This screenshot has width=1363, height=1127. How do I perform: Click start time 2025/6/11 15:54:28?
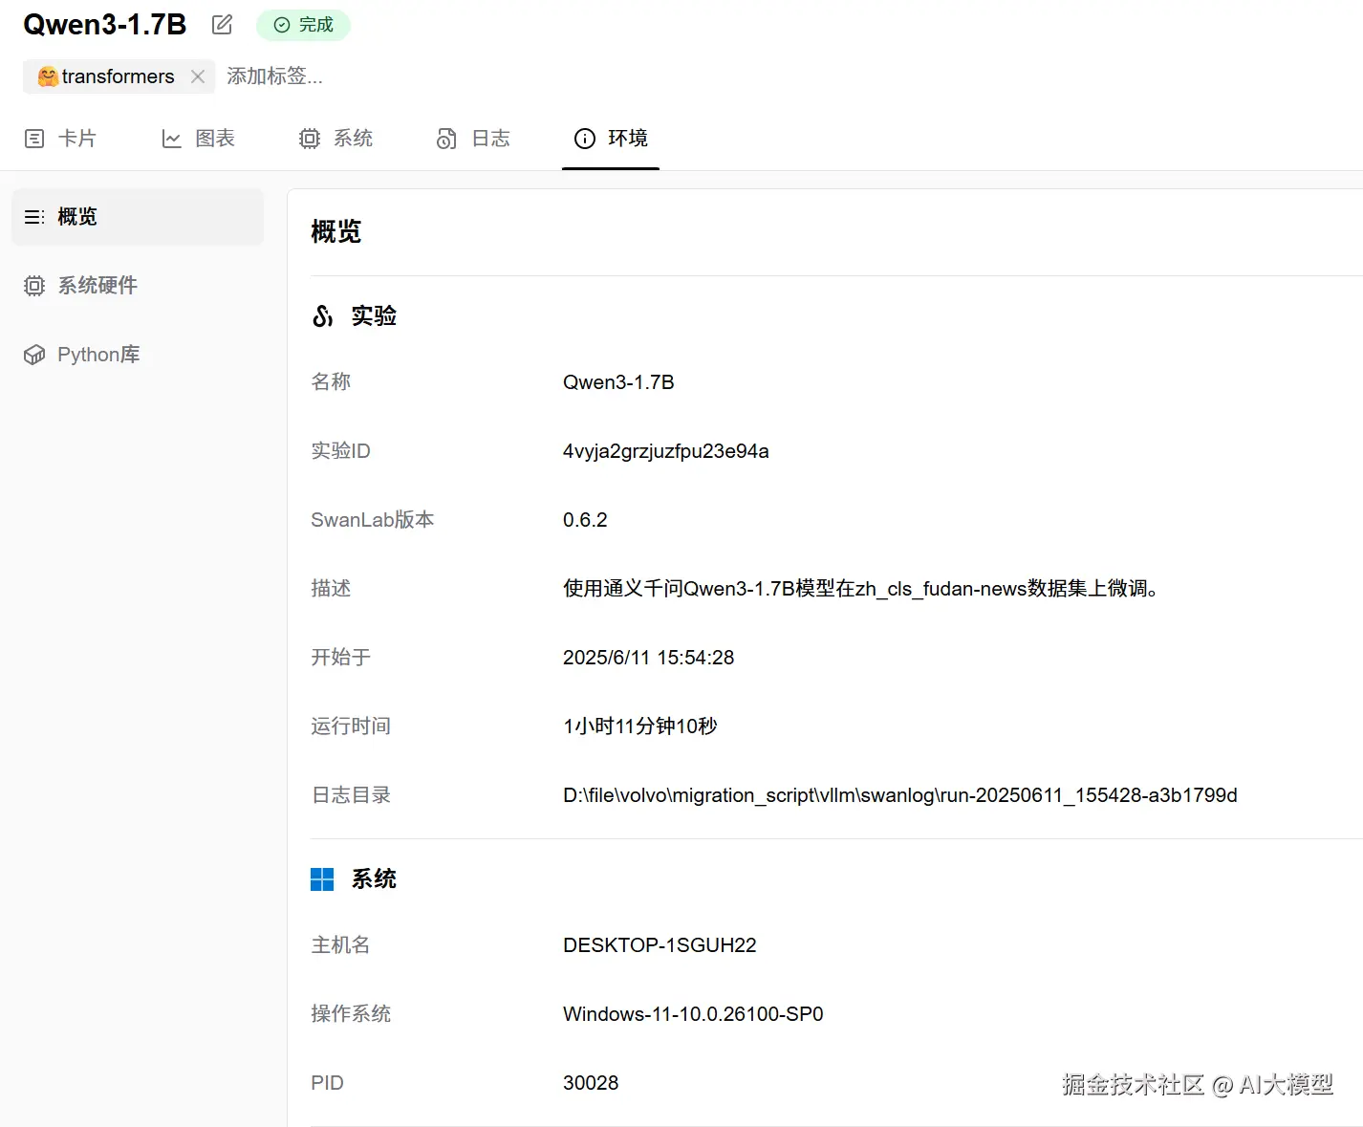coord(649,658)
